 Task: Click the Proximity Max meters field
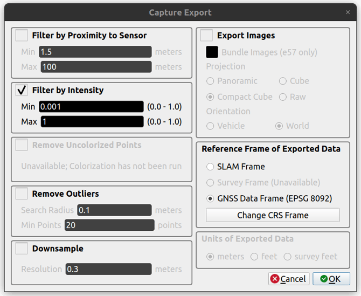(x=95, y=67)
